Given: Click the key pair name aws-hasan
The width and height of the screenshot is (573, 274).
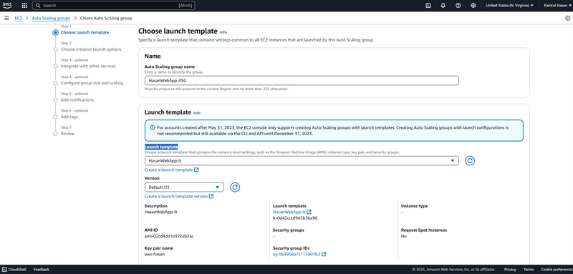Looking at the screenshot, I should (x=155, y=254).
